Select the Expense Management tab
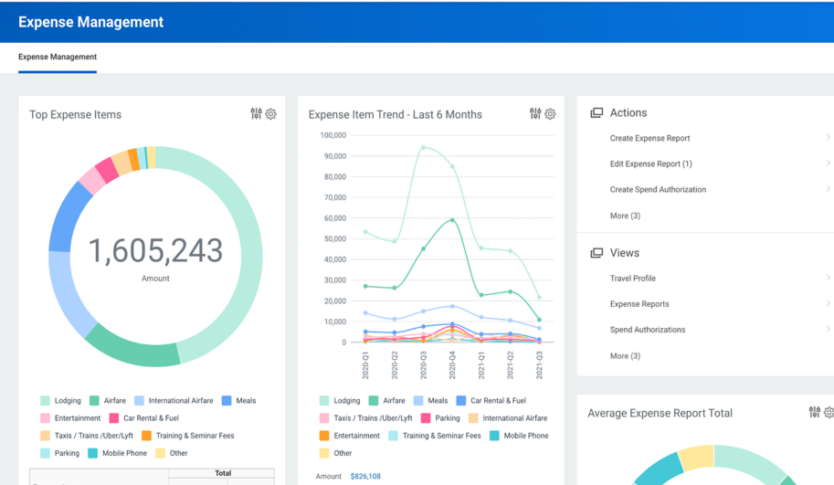The width and height of the screenshot is (834, 485). 58,57
